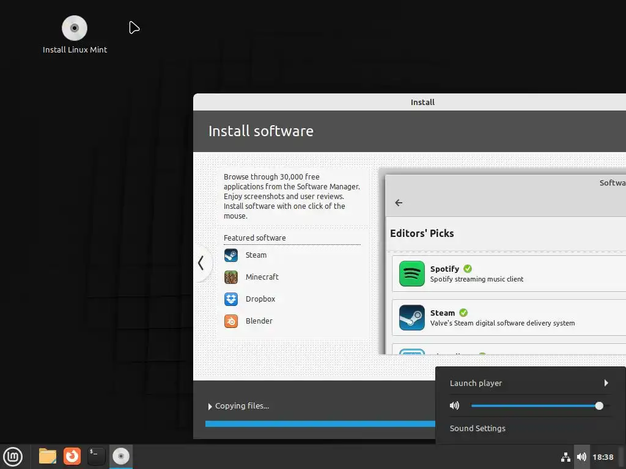Click the Editors' Picks heading
Image resolution: width=626 pixels, height=469 pixels.
pyautogui.click(x=422, y=233)
